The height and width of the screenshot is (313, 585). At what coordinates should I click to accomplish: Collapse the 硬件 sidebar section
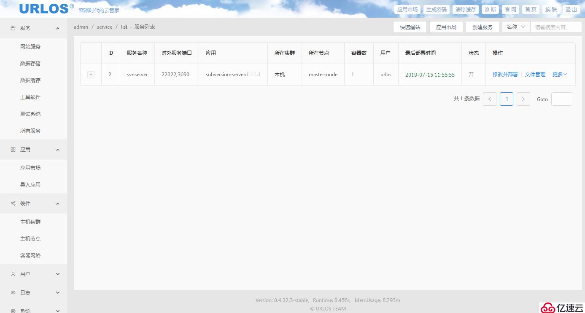(58, 203)
